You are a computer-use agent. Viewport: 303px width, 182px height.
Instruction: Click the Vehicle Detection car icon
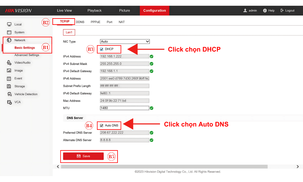click(9, 94)
